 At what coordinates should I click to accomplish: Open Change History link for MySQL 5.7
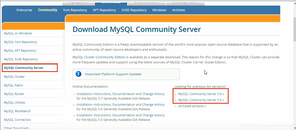tap(154, 94)
